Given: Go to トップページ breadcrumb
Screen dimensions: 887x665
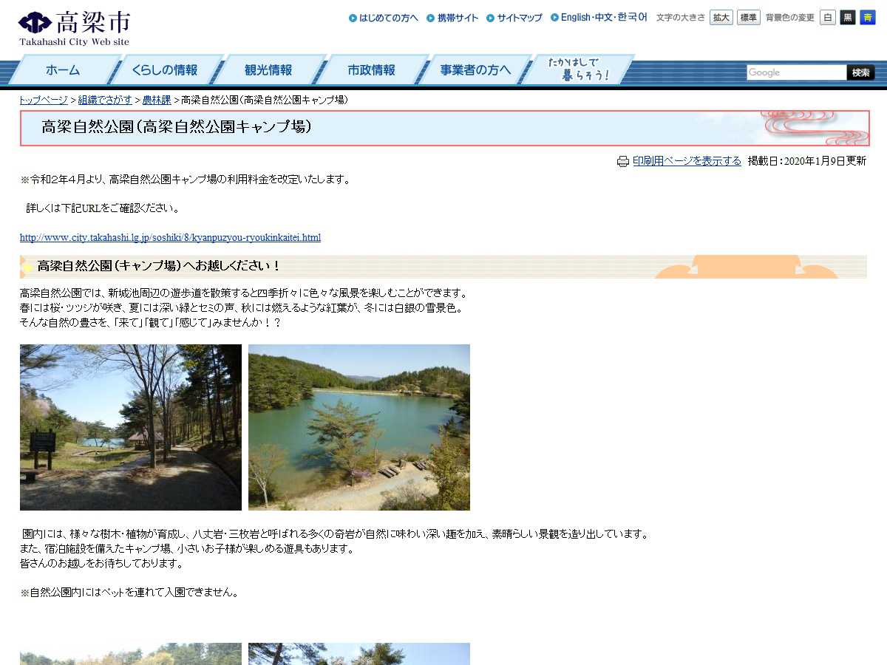Looking at the screenshot, I should [44, 100].
